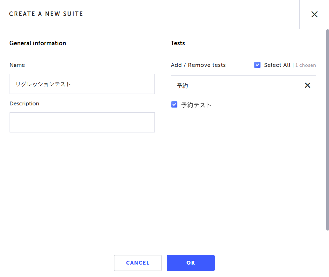Click the Select All label text
Viewport: 329px width, 277px height.
pyautogui.click(x=277, y=65)
